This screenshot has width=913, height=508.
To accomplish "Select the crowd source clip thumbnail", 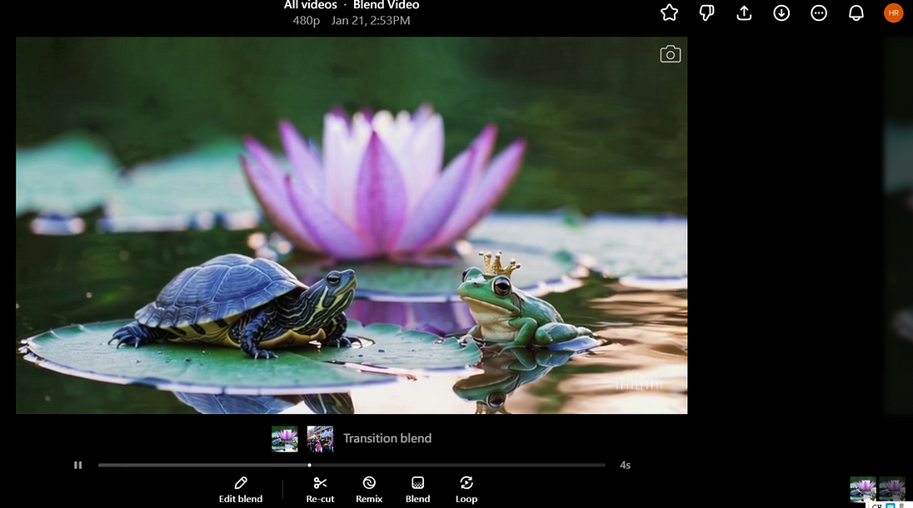I will tap(320, 439).
